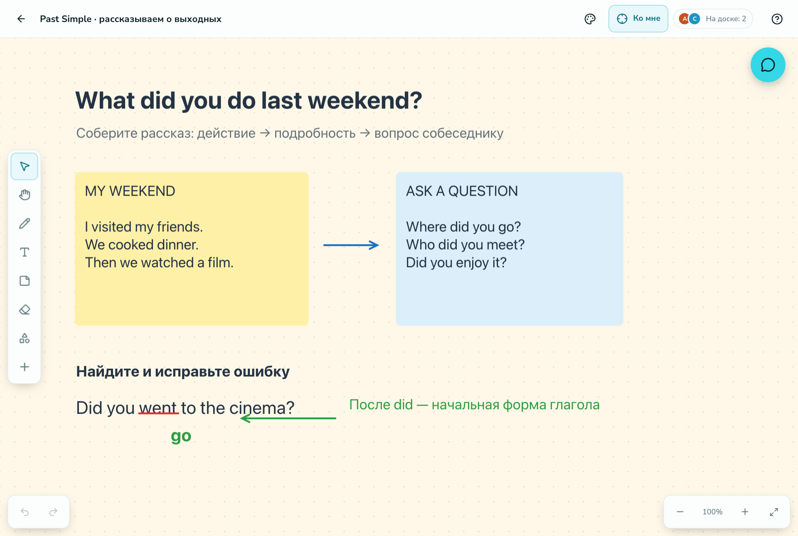The image size is (798, 536).
Task: Click the plus add-more tool
Action: pyautogui.click(x=25, y=367)
